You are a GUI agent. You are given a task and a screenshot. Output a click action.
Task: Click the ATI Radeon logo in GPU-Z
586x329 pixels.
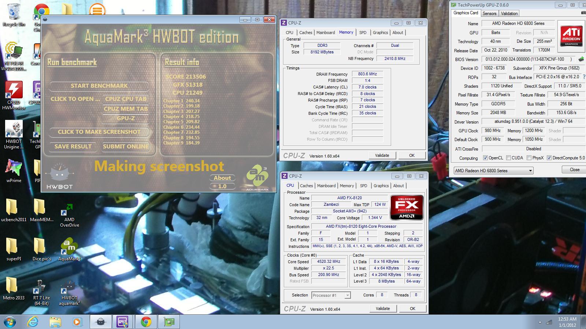click(571, 35)
